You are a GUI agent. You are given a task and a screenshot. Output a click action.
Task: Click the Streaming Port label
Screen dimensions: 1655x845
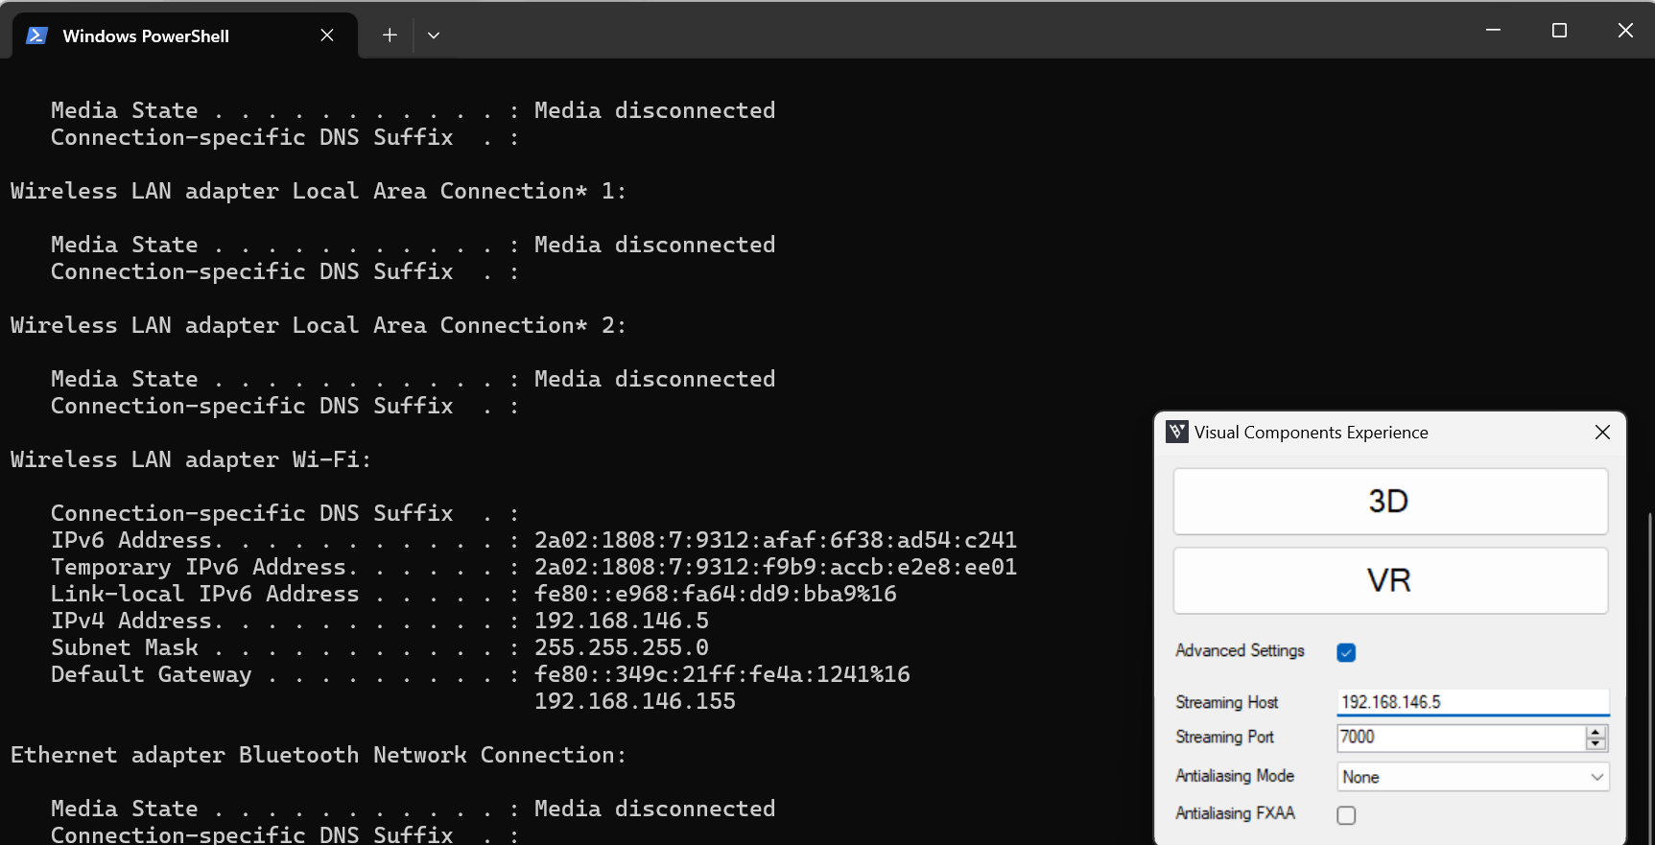pos(1224,737)
